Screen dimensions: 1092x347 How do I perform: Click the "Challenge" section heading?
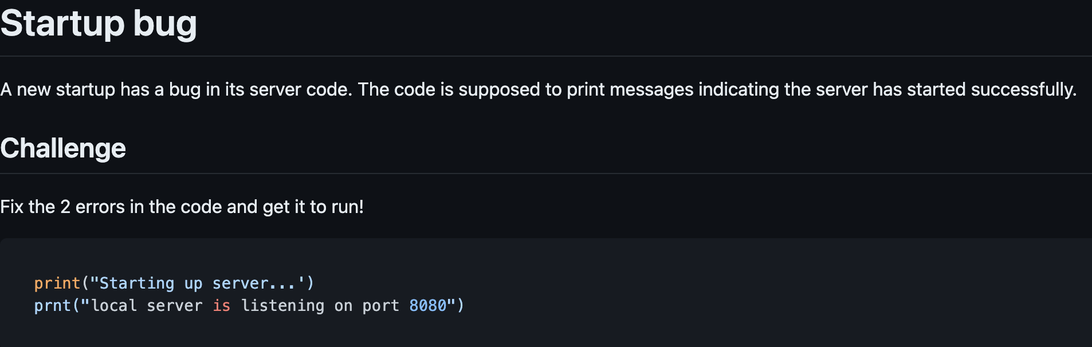[63, 148]
